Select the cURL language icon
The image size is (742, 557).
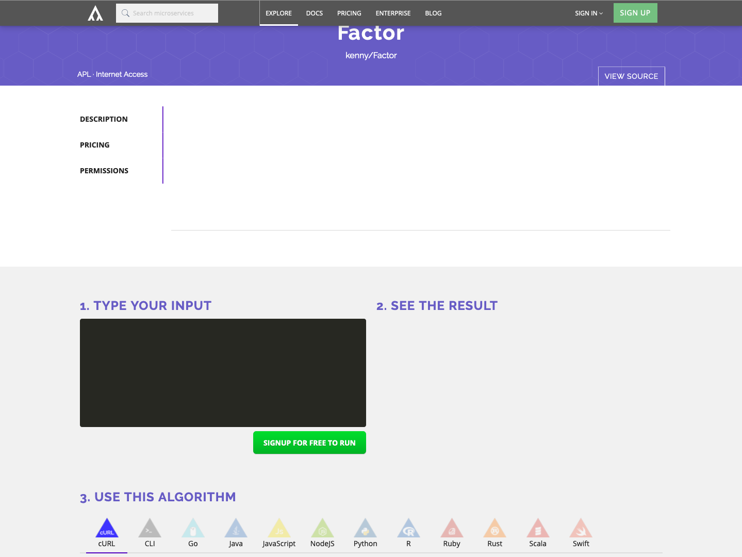coord(107,528)
